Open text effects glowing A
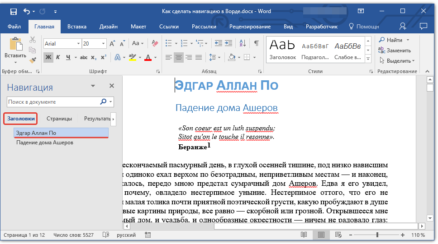This screenshot has width=438, height=244. 118,57
